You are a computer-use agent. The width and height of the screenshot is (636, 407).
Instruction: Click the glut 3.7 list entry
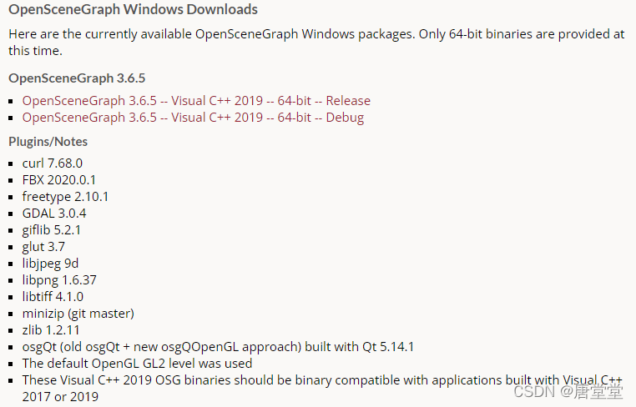coord(43,247)
